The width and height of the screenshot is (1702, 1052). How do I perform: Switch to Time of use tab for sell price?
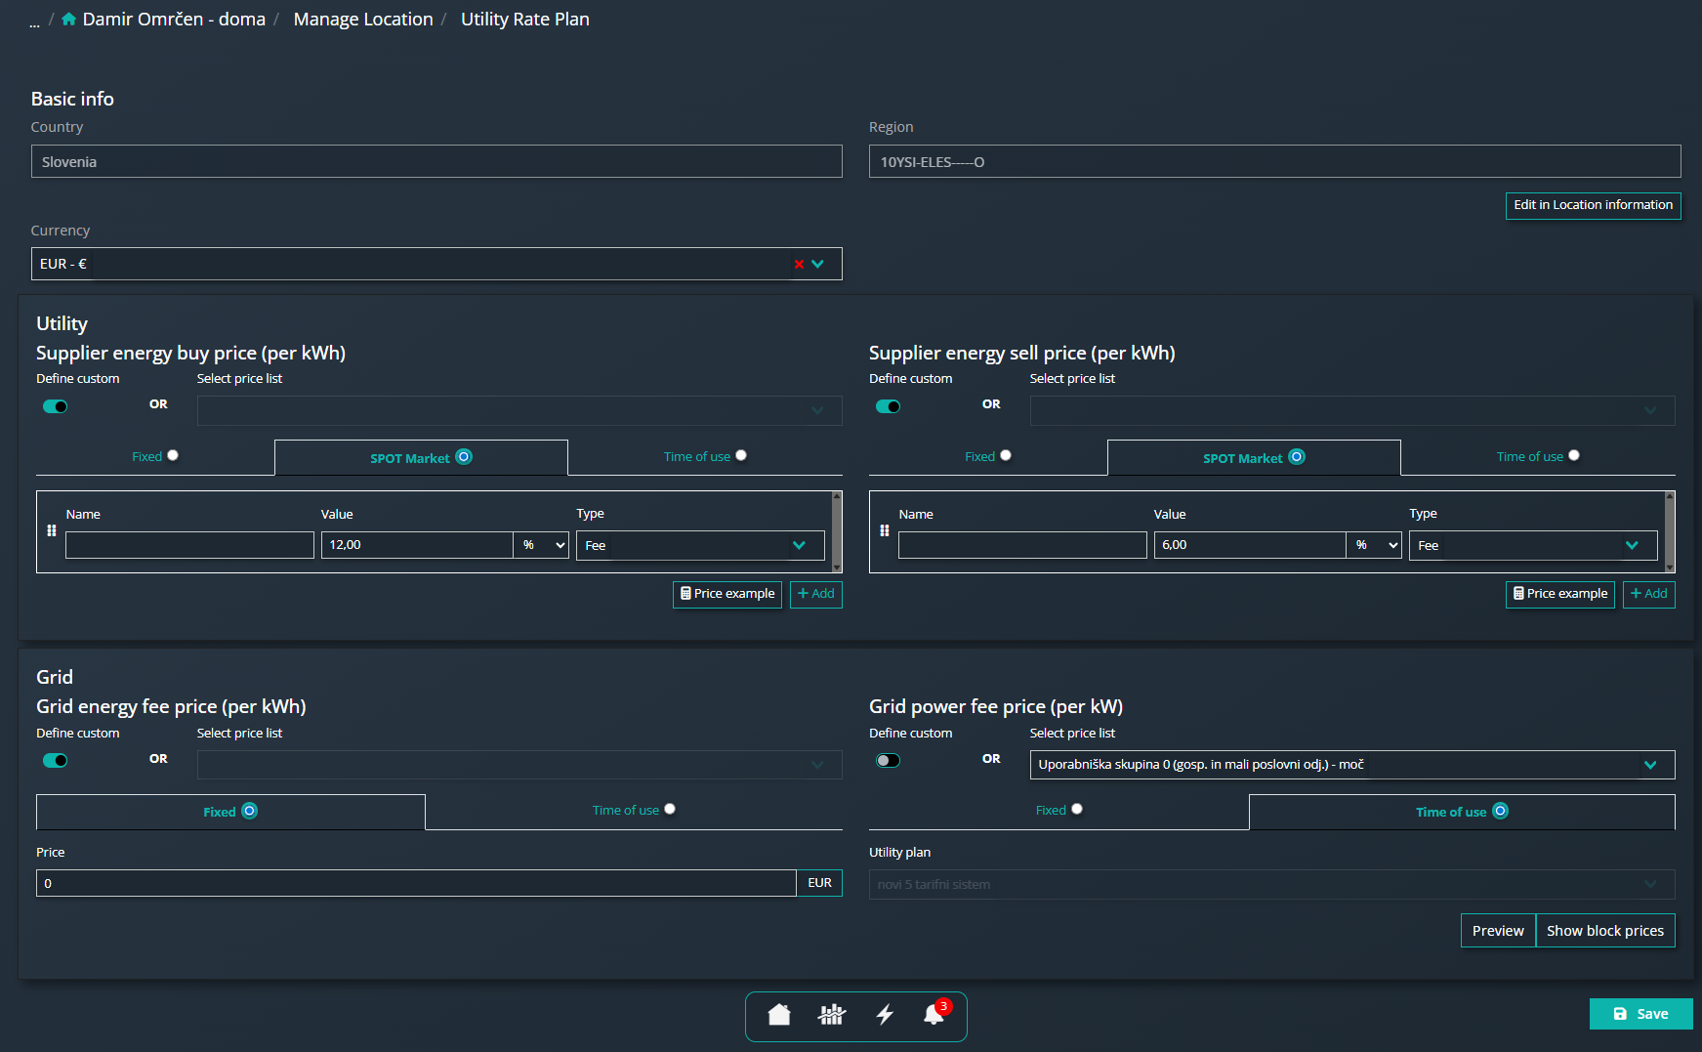[1538, 456]
